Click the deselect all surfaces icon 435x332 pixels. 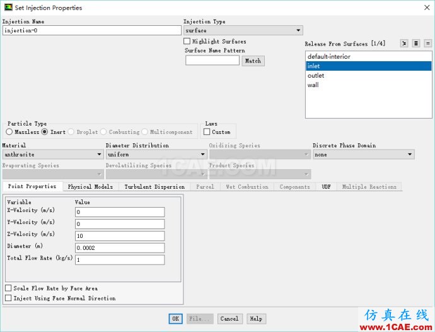[x=427, y=44]
